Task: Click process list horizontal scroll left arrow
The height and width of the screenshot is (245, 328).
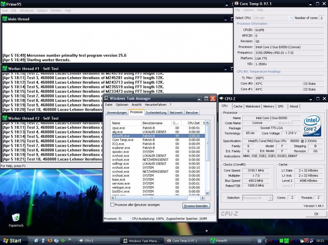Action: click(113, 198)
